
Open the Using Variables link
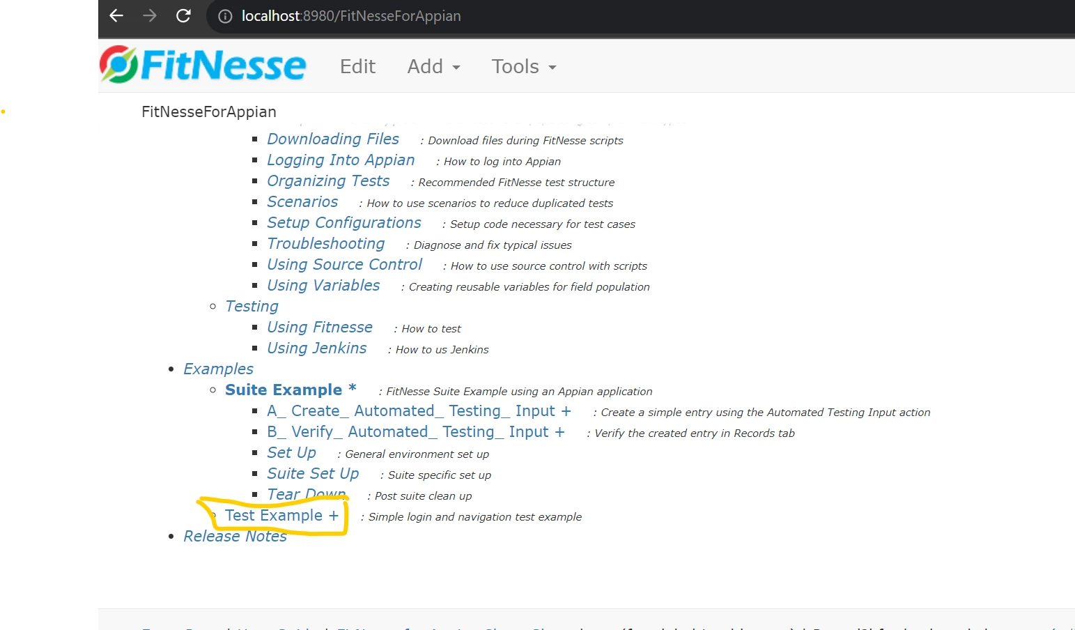pos(323,286)
